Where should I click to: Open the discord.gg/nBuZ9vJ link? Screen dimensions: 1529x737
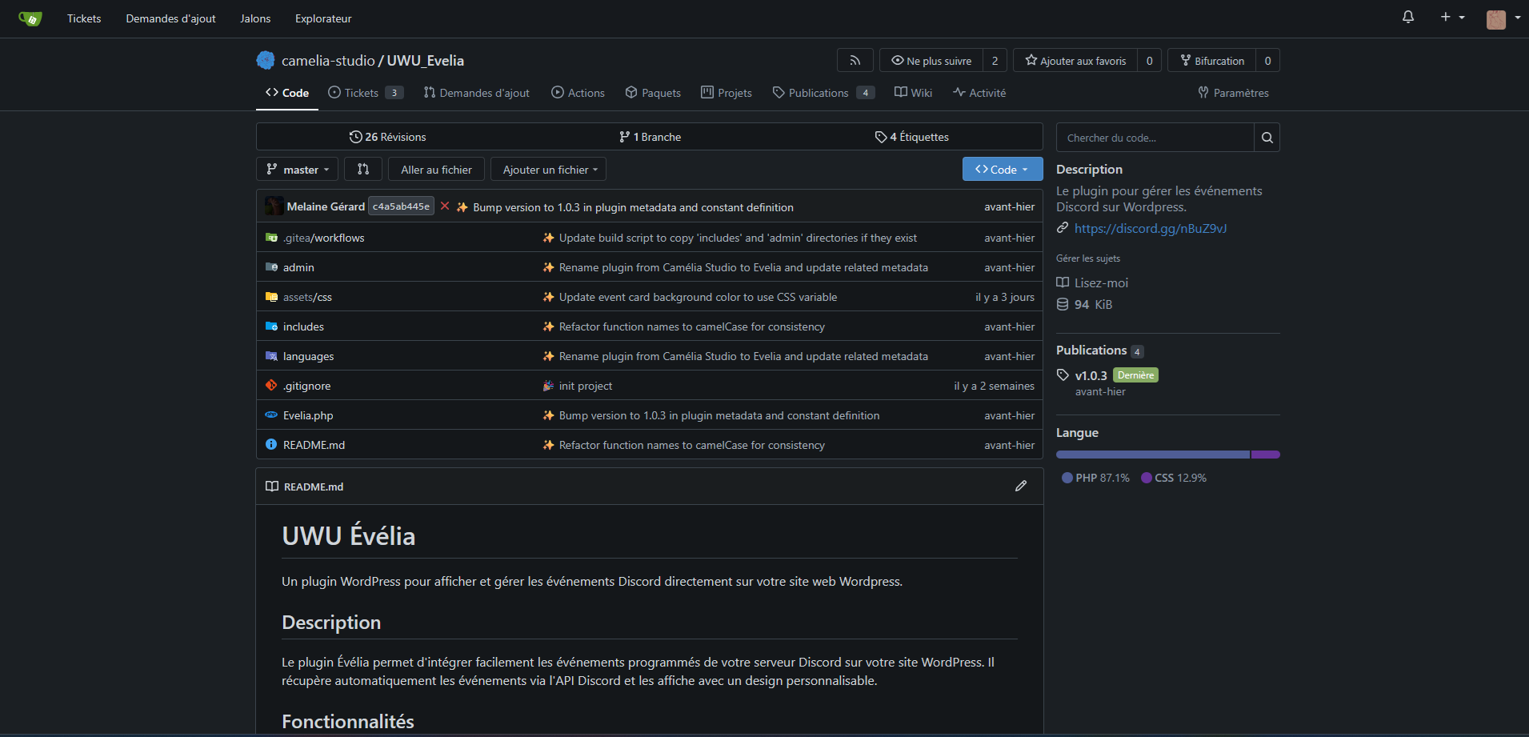coord(1151,228)
